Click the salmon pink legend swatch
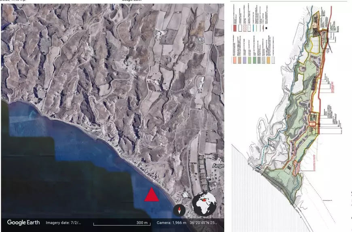352x232 pixels. [235, 60]
